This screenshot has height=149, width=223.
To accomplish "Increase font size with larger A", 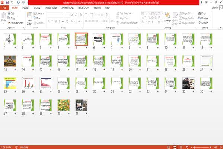I will 72,15.
